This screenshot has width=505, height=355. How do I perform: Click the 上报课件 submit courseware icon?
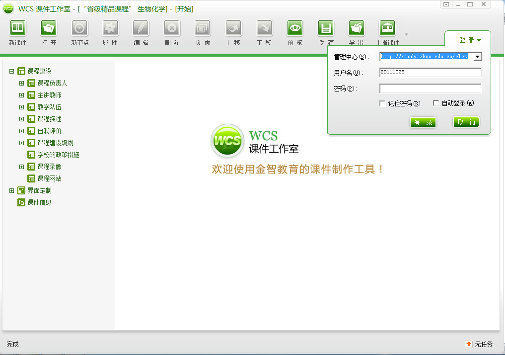(x=387, y=28)
